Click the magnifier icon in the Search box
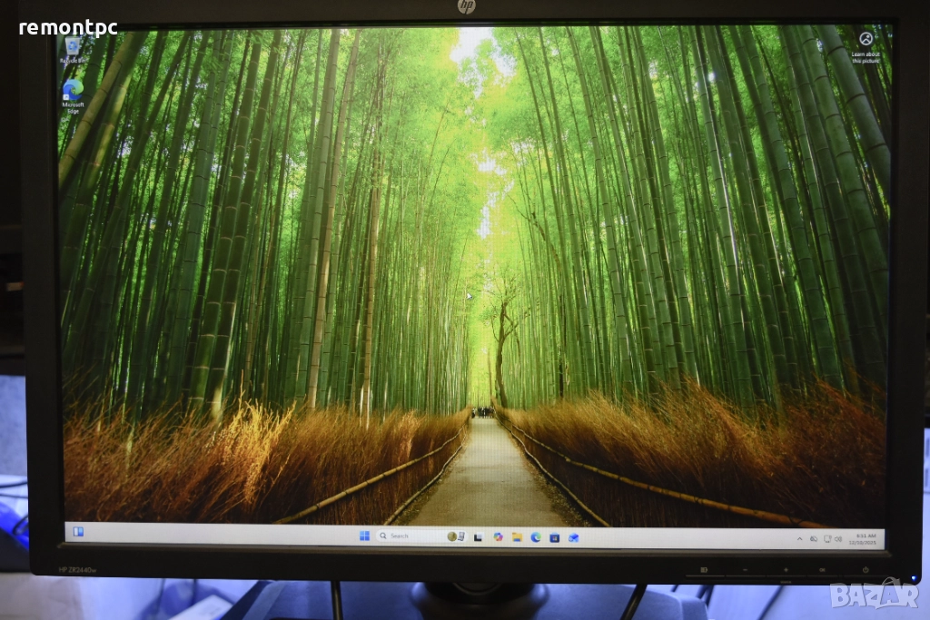Screen dimensions: 930x620 [x=383, y=536]
